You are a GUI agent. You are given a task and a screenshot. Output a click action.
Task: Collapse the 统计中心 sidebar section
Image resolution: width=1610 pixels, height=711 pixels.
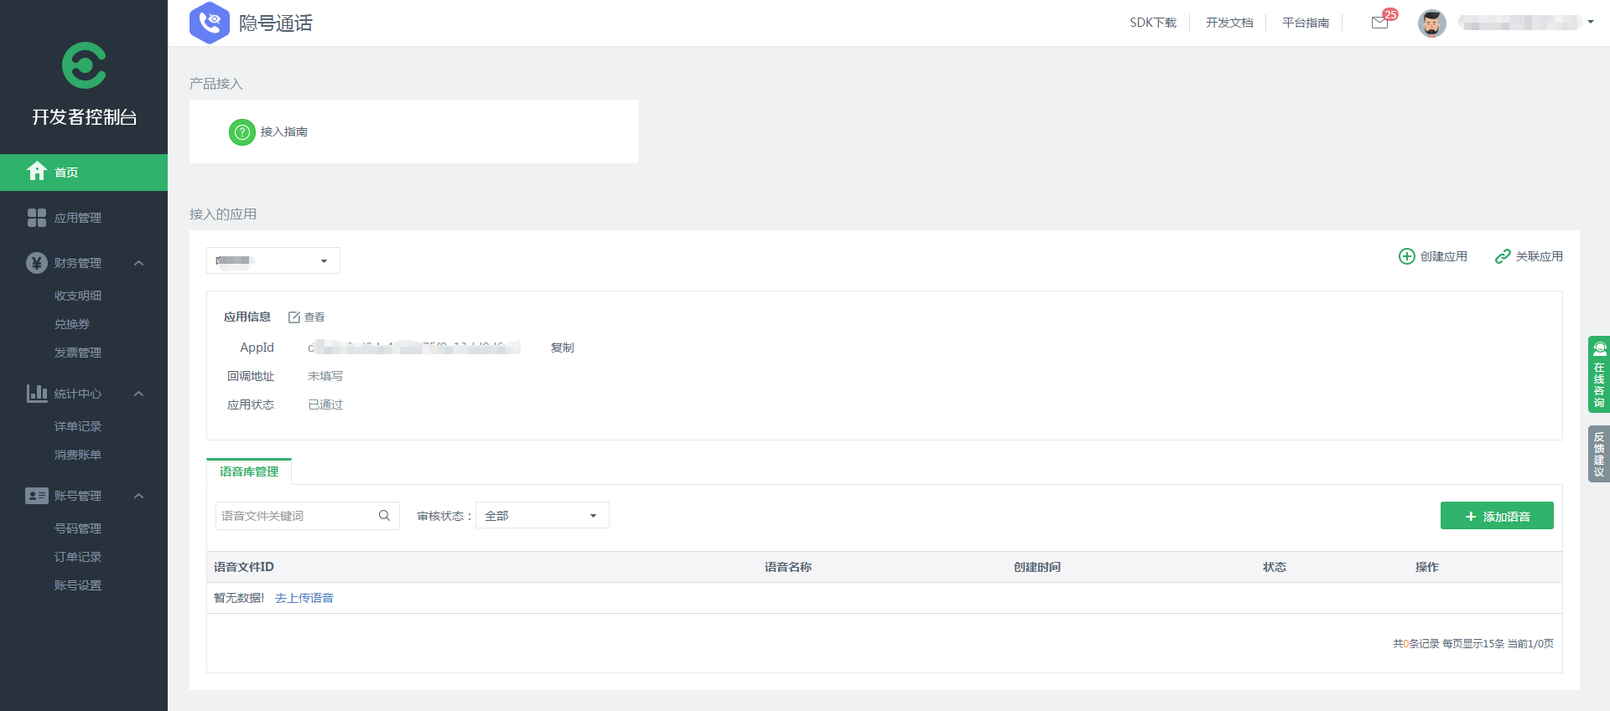coord(139,394)
